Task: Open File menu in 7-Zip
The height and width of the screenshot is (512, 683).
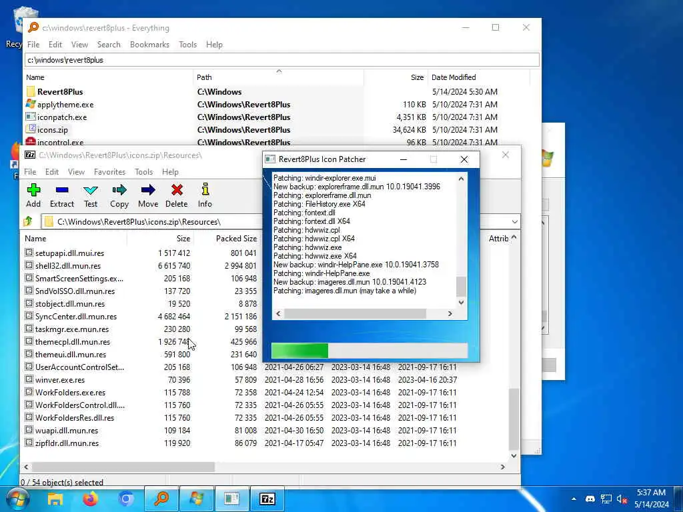Action: [30, 172]
